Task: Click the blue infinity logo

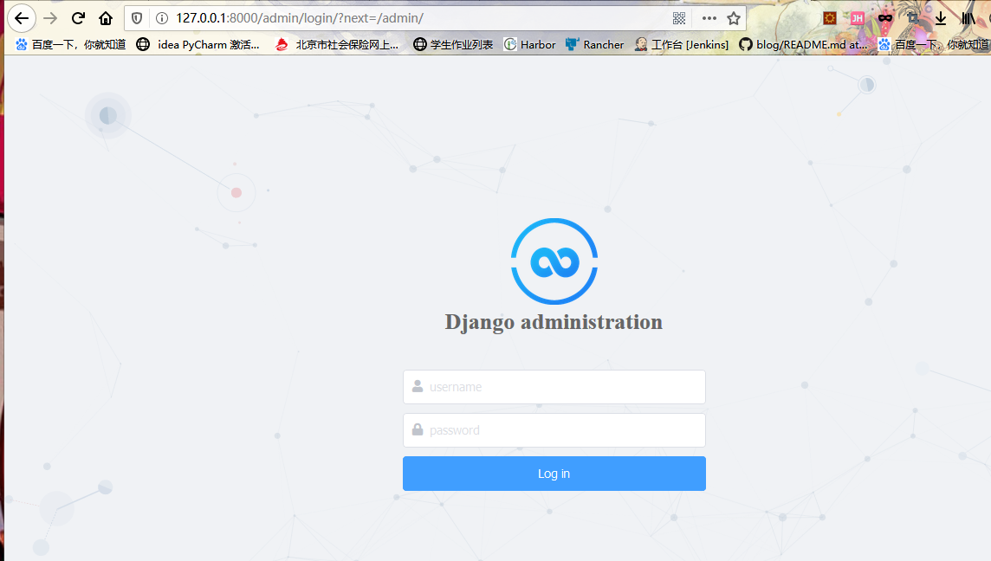Action: point(554,261)
